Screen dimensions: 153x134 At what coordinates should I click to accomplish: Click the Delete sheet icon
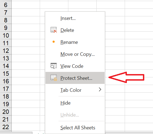click(54, 30)
